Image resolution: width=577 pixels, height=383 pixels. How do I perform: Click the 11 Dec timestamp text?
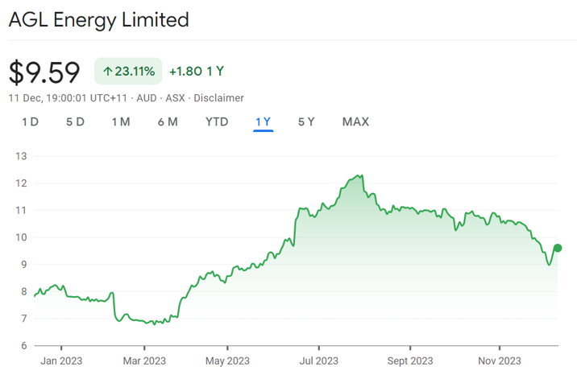68,98
